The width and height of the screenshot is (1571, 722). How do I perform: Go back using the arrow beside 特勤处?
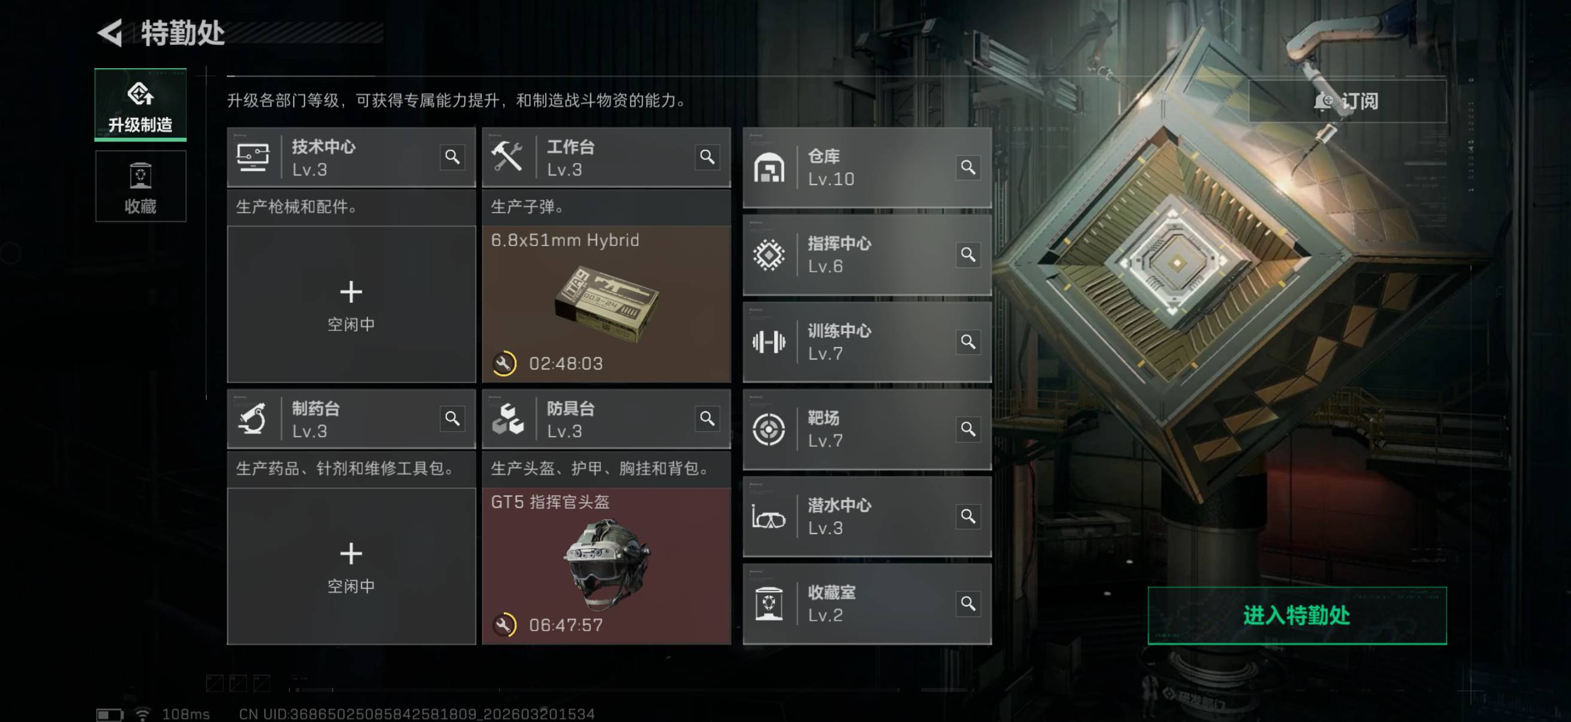pos(110,32)
